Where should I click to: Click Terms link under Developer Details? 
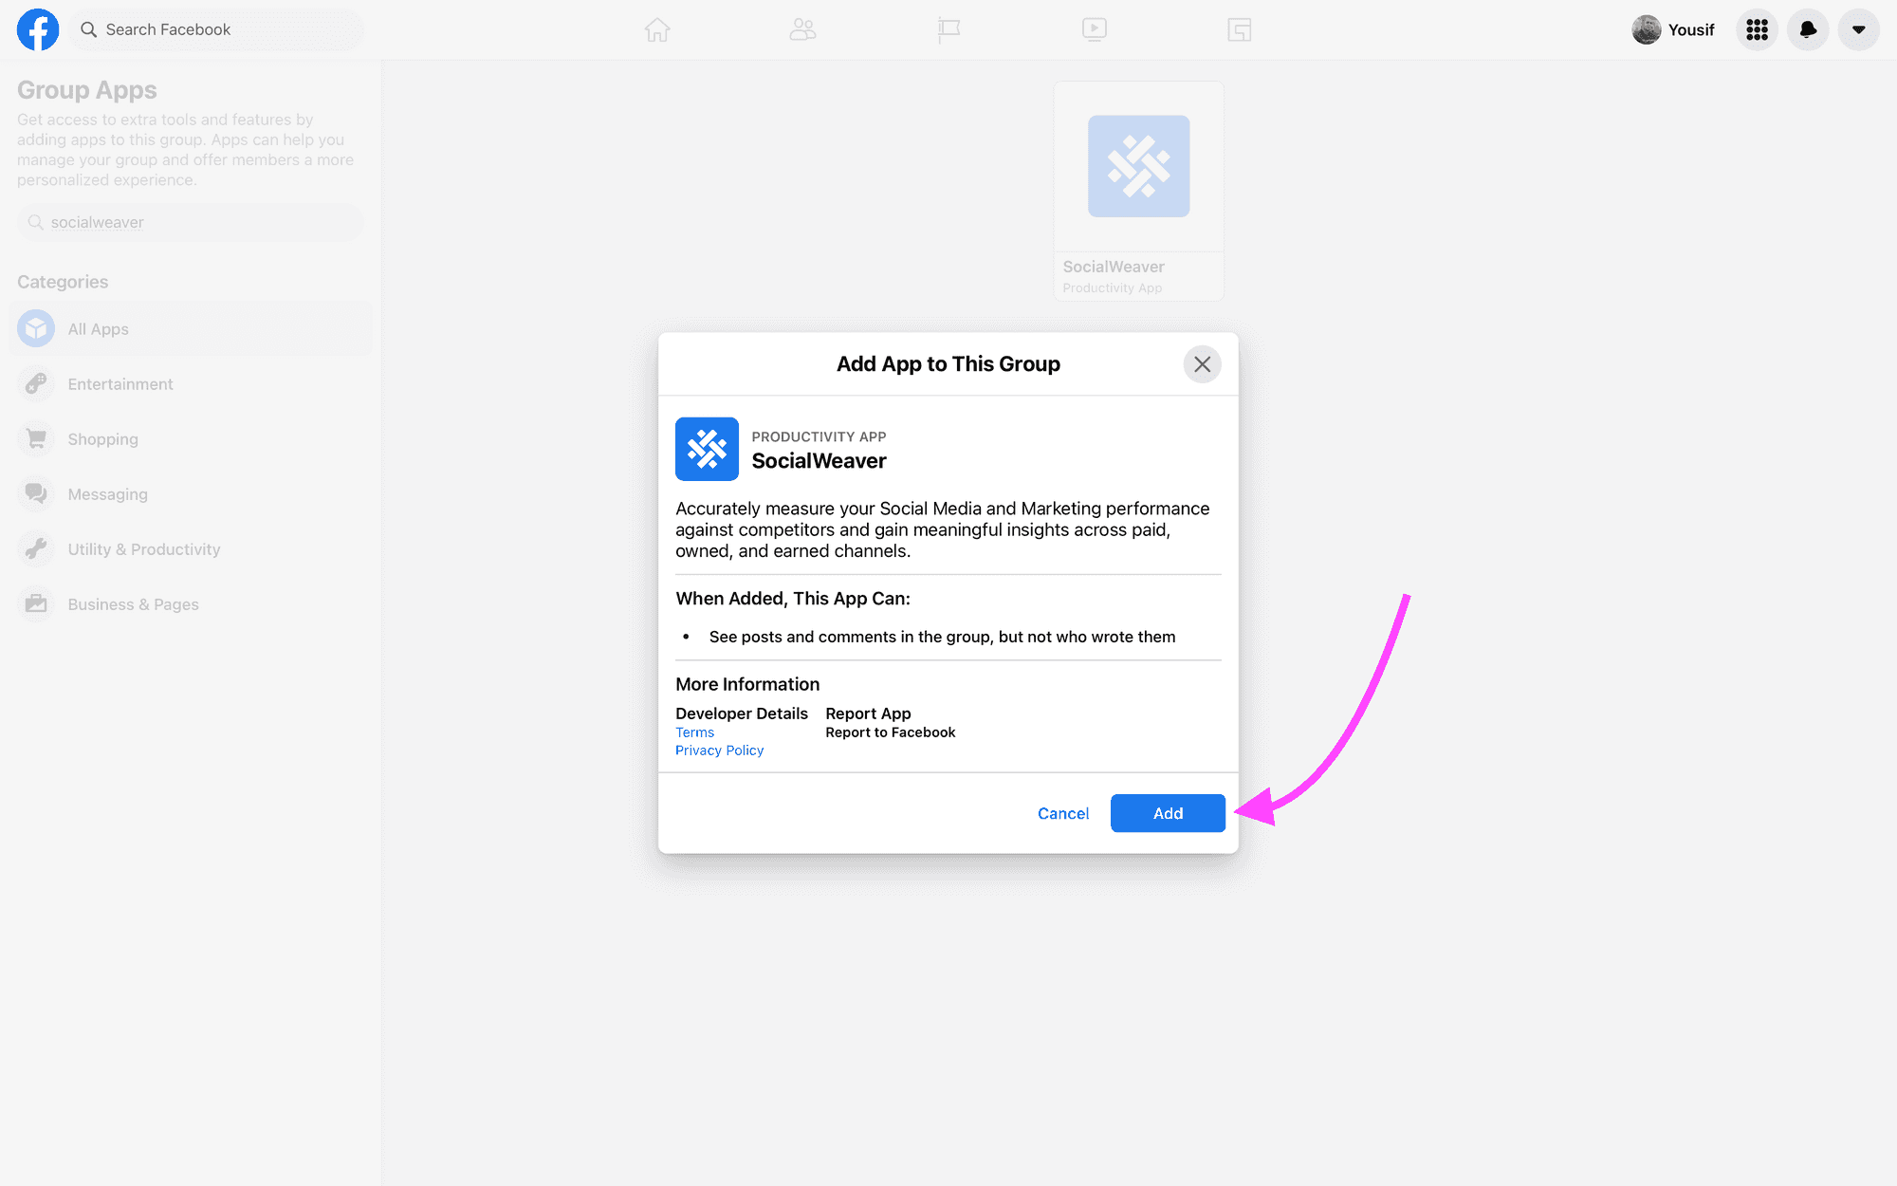click(693, 731)
